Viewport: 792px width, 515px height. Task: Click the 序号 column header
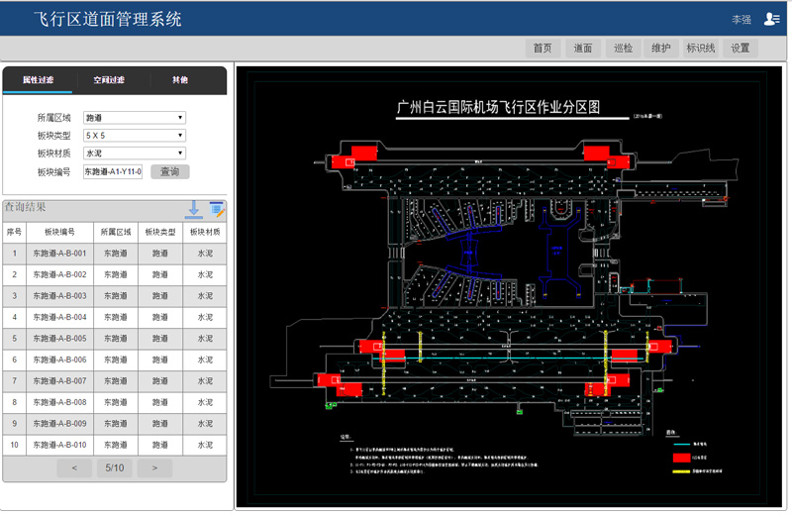pos(14,232)
